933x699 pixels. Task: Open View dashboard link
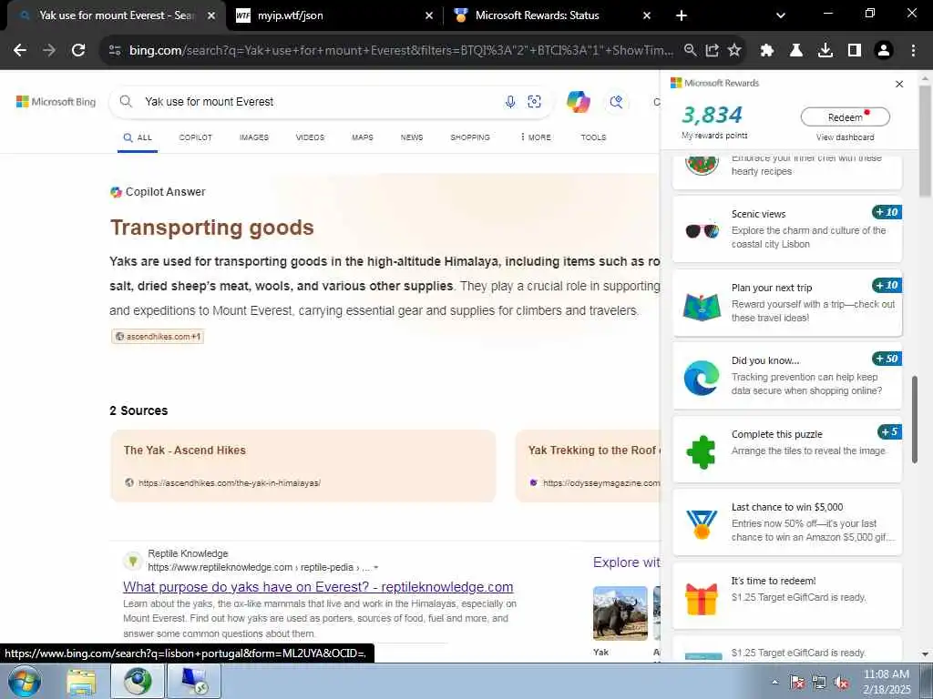pos(845,137)
